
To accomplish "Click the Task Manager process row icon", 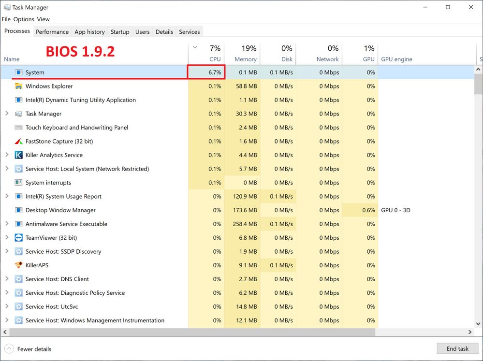I will [18, 114].
